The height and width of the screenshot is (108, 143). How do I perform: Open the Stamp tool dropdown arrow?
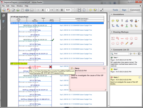pyautogui.click(x=138, y=21)
